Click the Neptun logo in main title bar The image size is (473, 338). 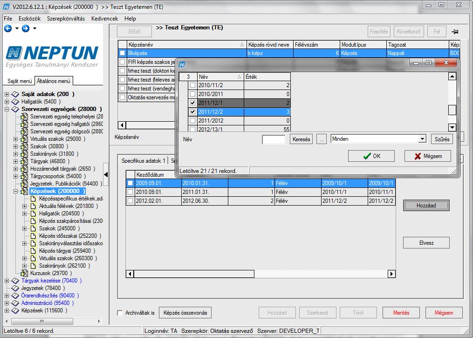(x=6, y=7)
